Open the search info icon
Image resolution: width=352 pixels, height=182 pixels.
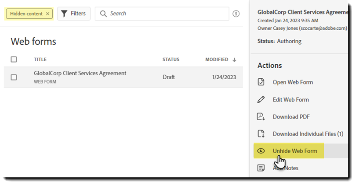[236, 14]
